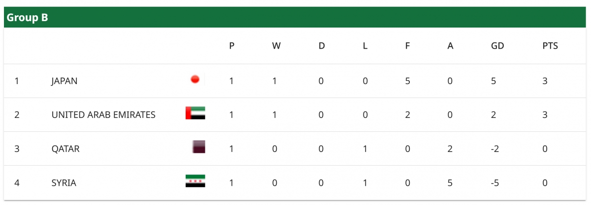Open the SYRIA team entry
The width and height of the screenshot is (591, 205).
click(x=64, y=183)
